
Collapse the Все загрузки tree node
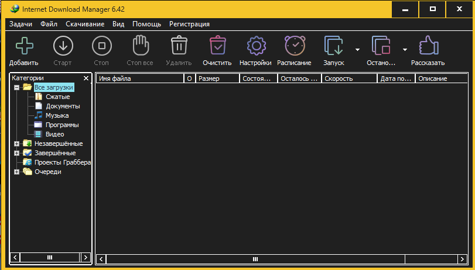pyautogui.click(x=16, y=88)
